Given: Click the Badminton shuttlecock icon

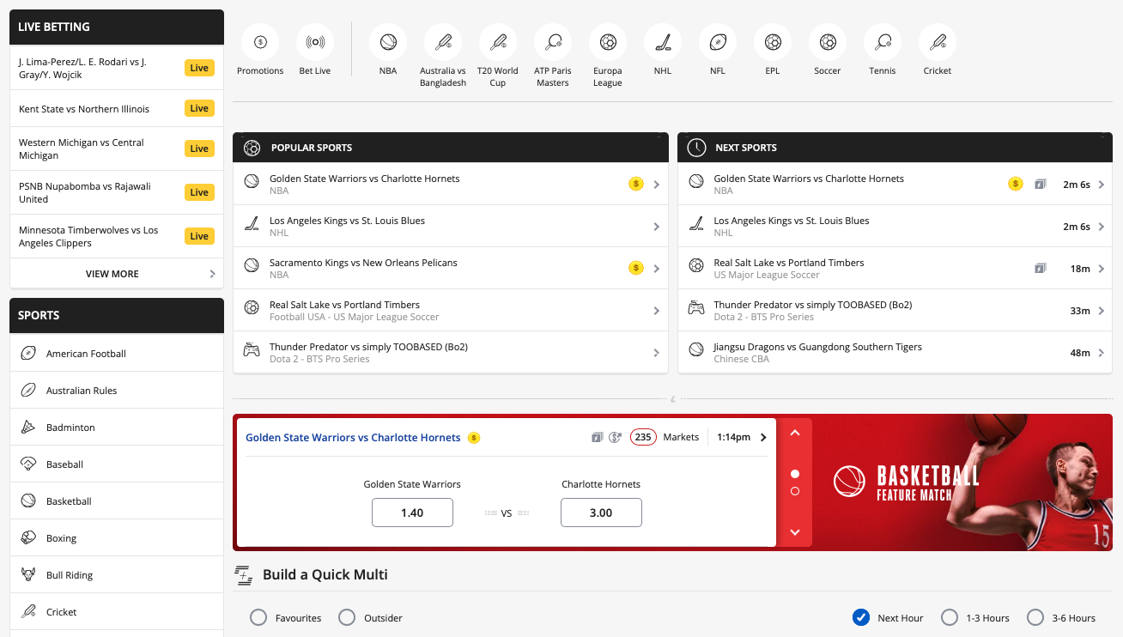Looking at the screenshot, I should coord(28,427).
